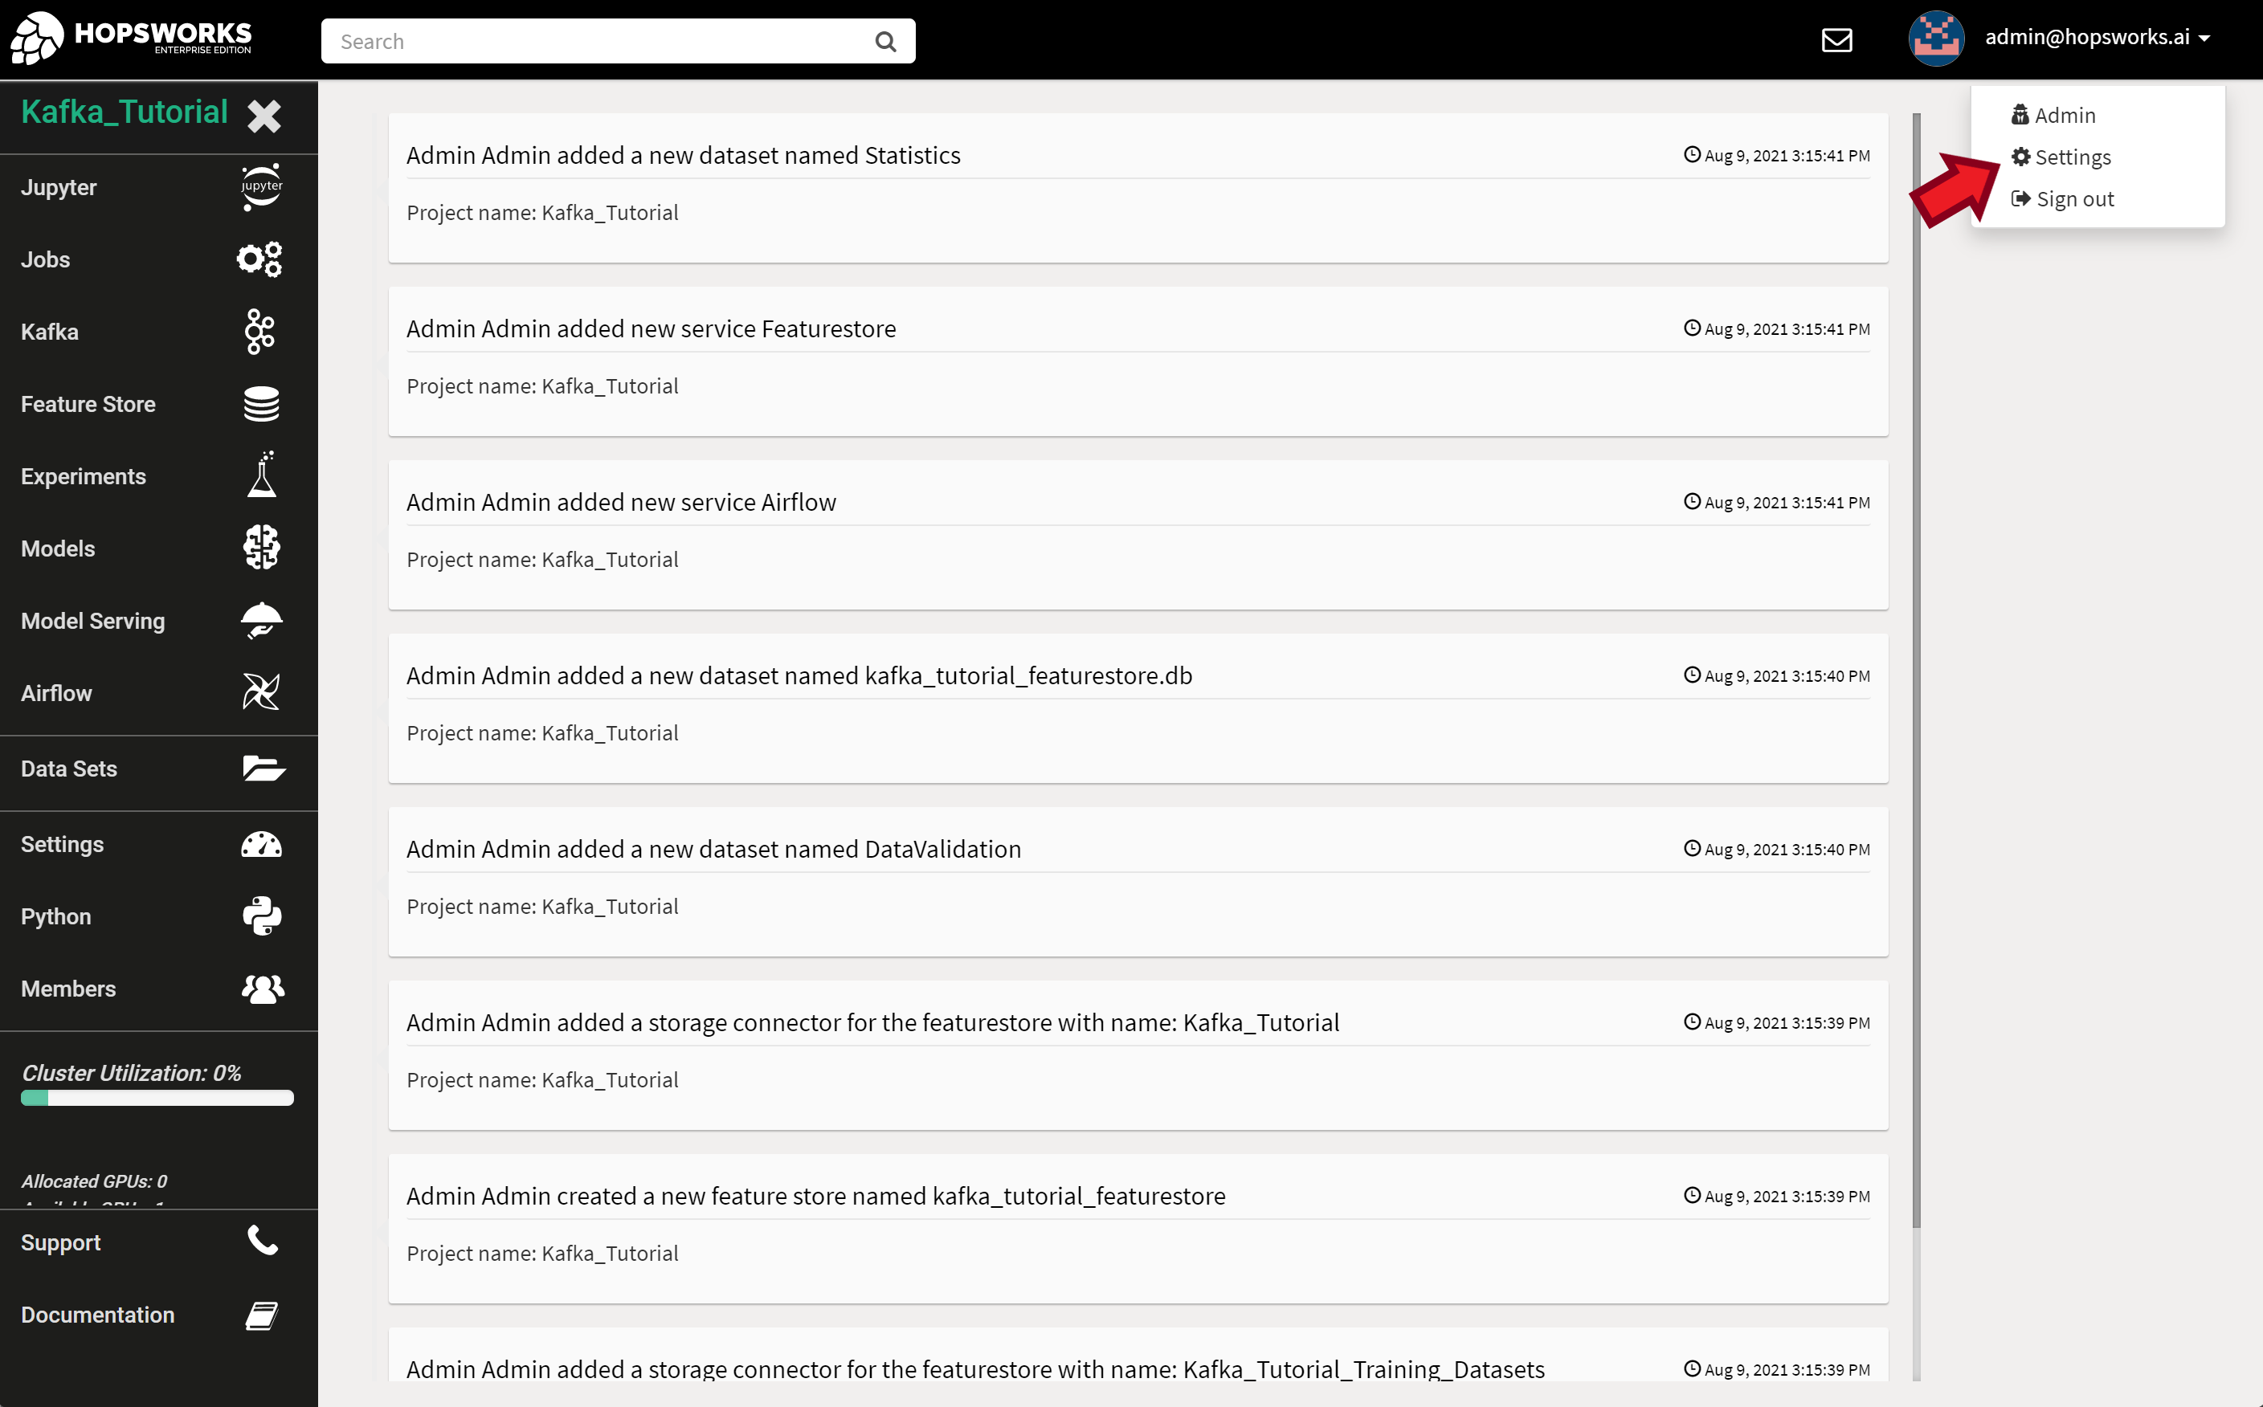Close the Kafka_Tutorial project with X
The height and width of the screenshot is (1407, 2263).
tap(264, 116)
